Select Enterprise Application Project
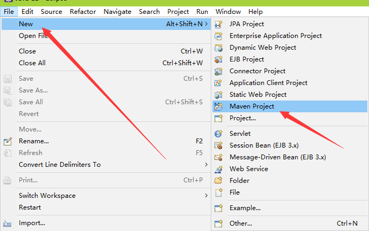369x231 pixels. (x=290, y=36)
